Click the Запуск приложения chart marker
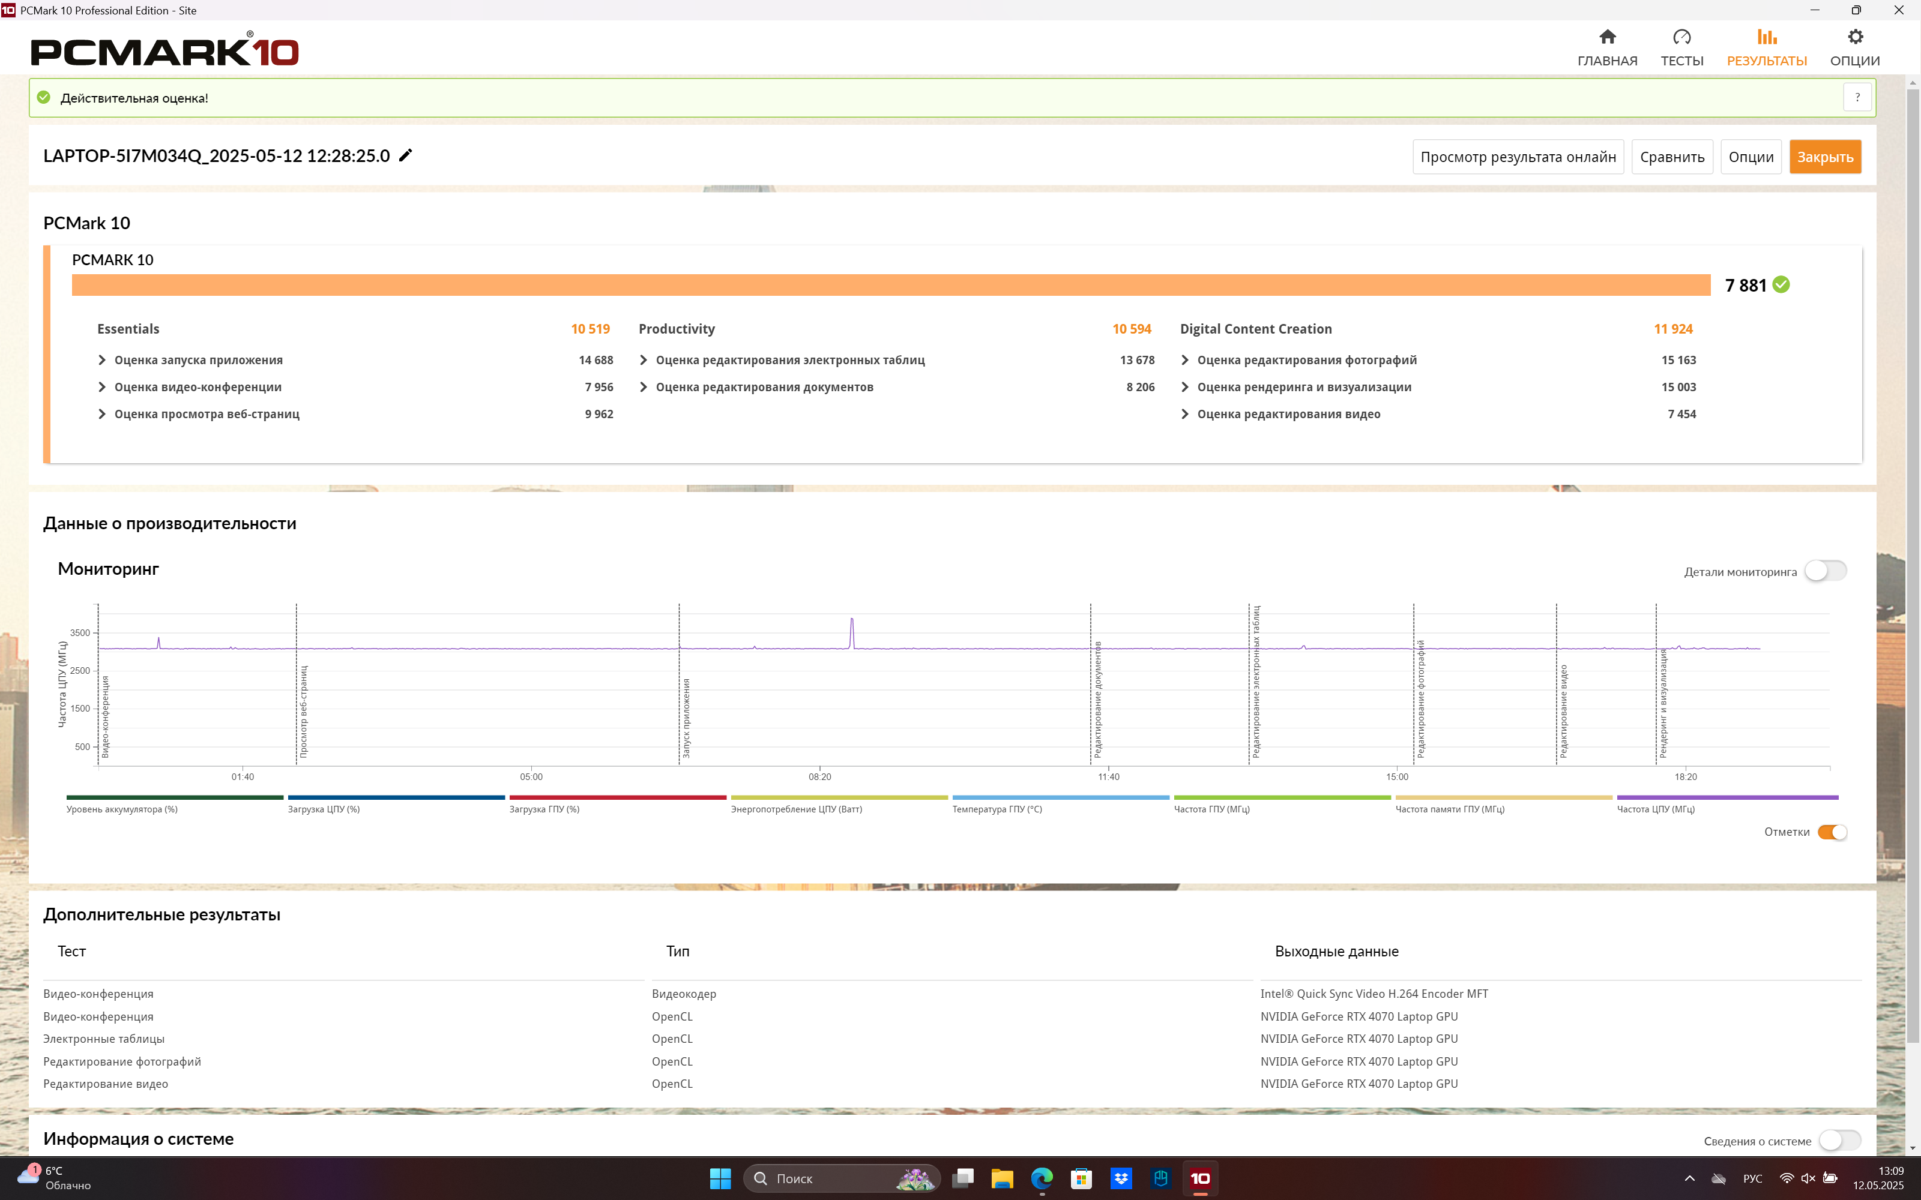 (x=686, y=718)
